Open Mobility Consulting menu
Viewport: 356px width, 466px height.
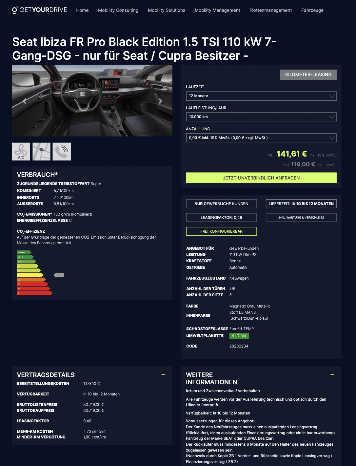[x=118, y=10]
